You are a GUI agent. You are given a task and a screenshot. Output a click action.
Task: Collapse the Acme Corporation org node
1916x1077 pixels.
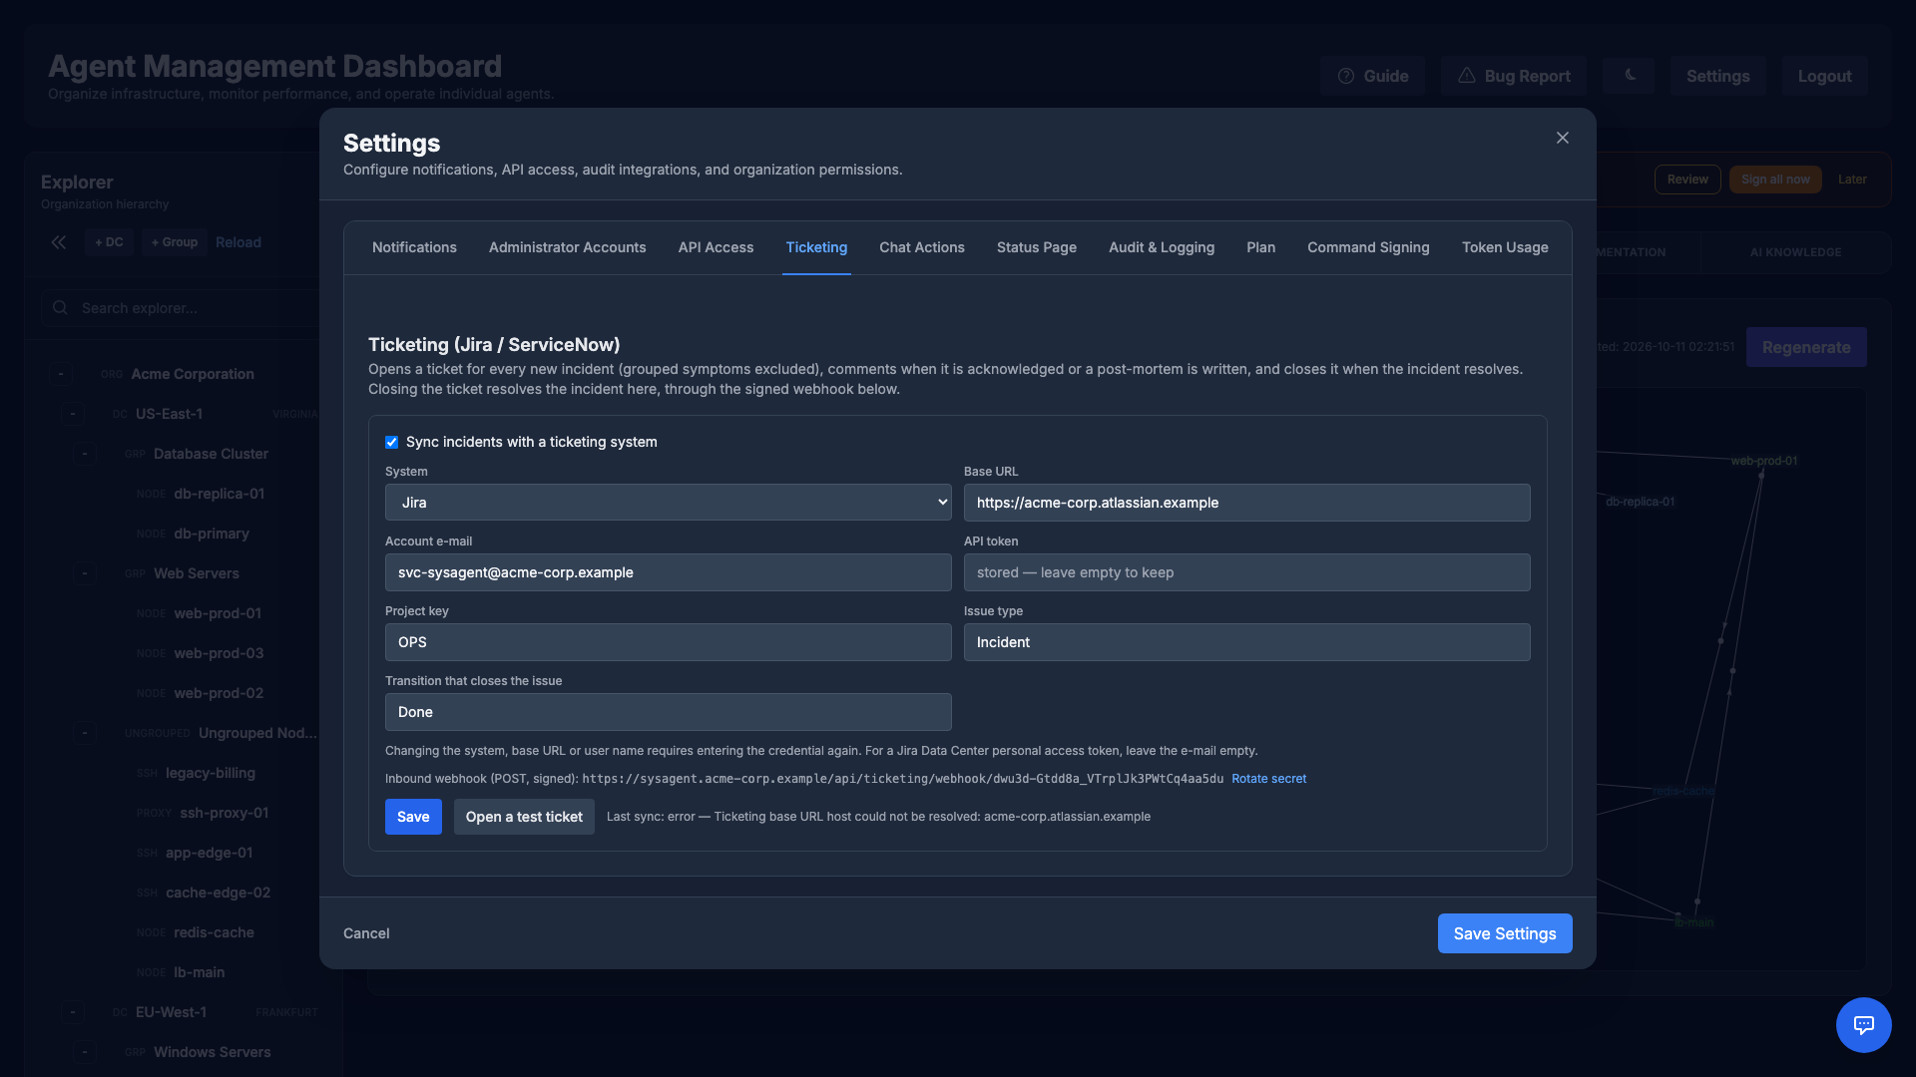point(61,374)
